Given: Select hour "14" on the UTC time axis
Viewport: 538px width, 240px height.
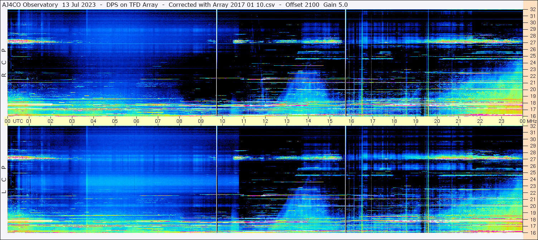Looking at the screenshot, I should (308, 121).
